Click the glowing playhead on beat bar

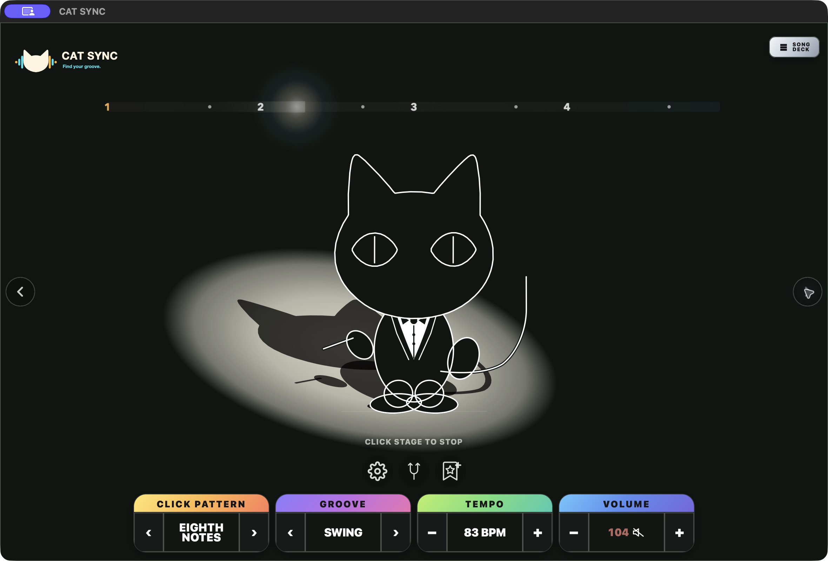tap(297, 107)
